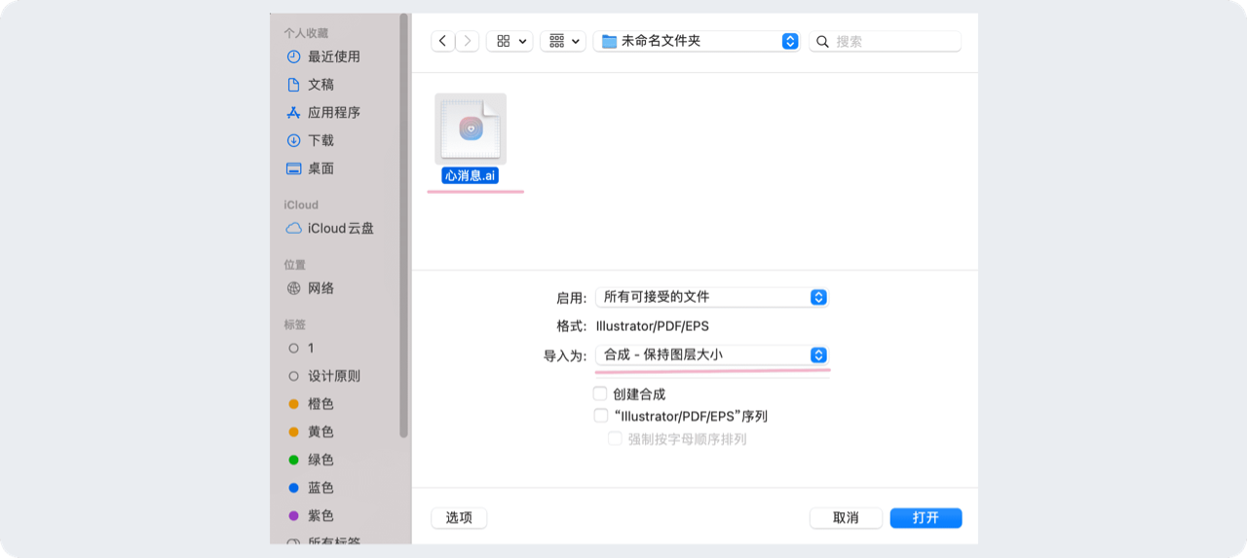The image size is (1247, 558).
Task: Select the 设计原则 tag
Action: point(334,376)
